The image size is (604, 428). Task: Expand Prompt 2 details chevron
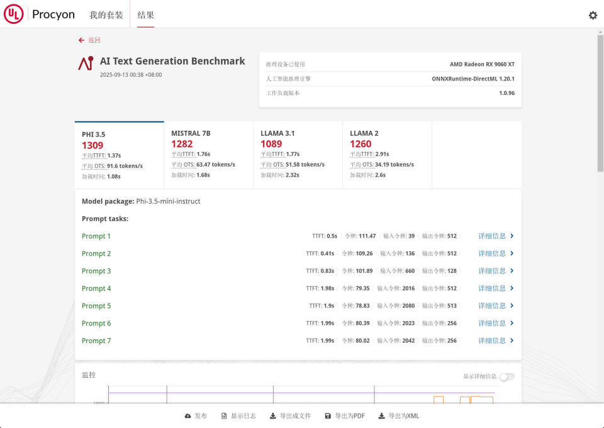[512, 253]
